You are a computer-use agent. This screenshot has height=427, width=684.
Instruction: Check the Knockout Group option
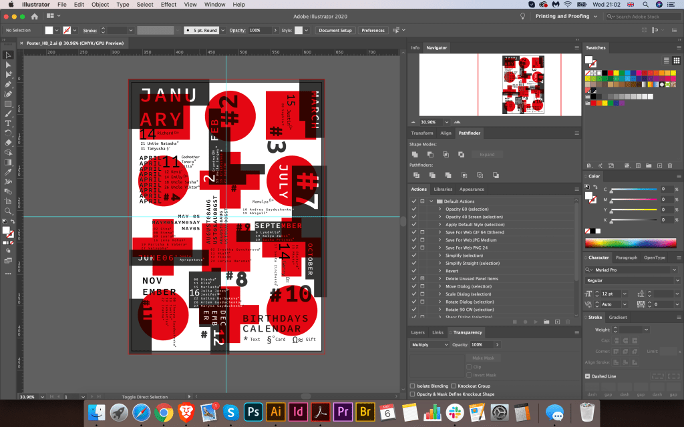click(x=454, y=386)
